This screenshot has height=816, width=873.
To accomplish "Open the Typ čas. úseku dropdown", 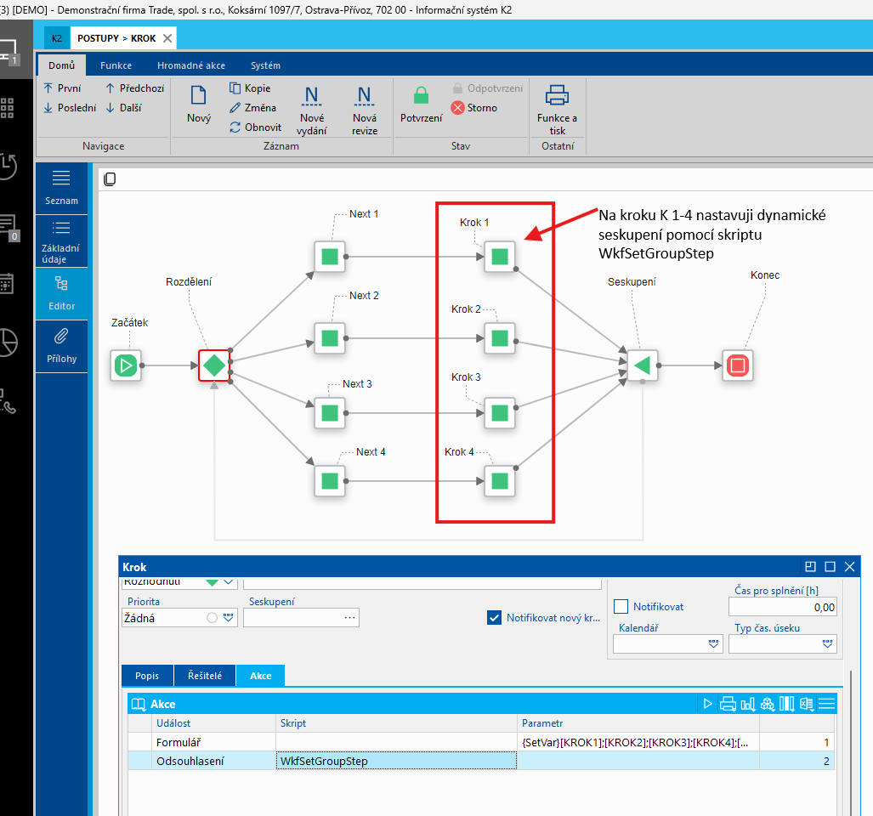I will point(827,644).
